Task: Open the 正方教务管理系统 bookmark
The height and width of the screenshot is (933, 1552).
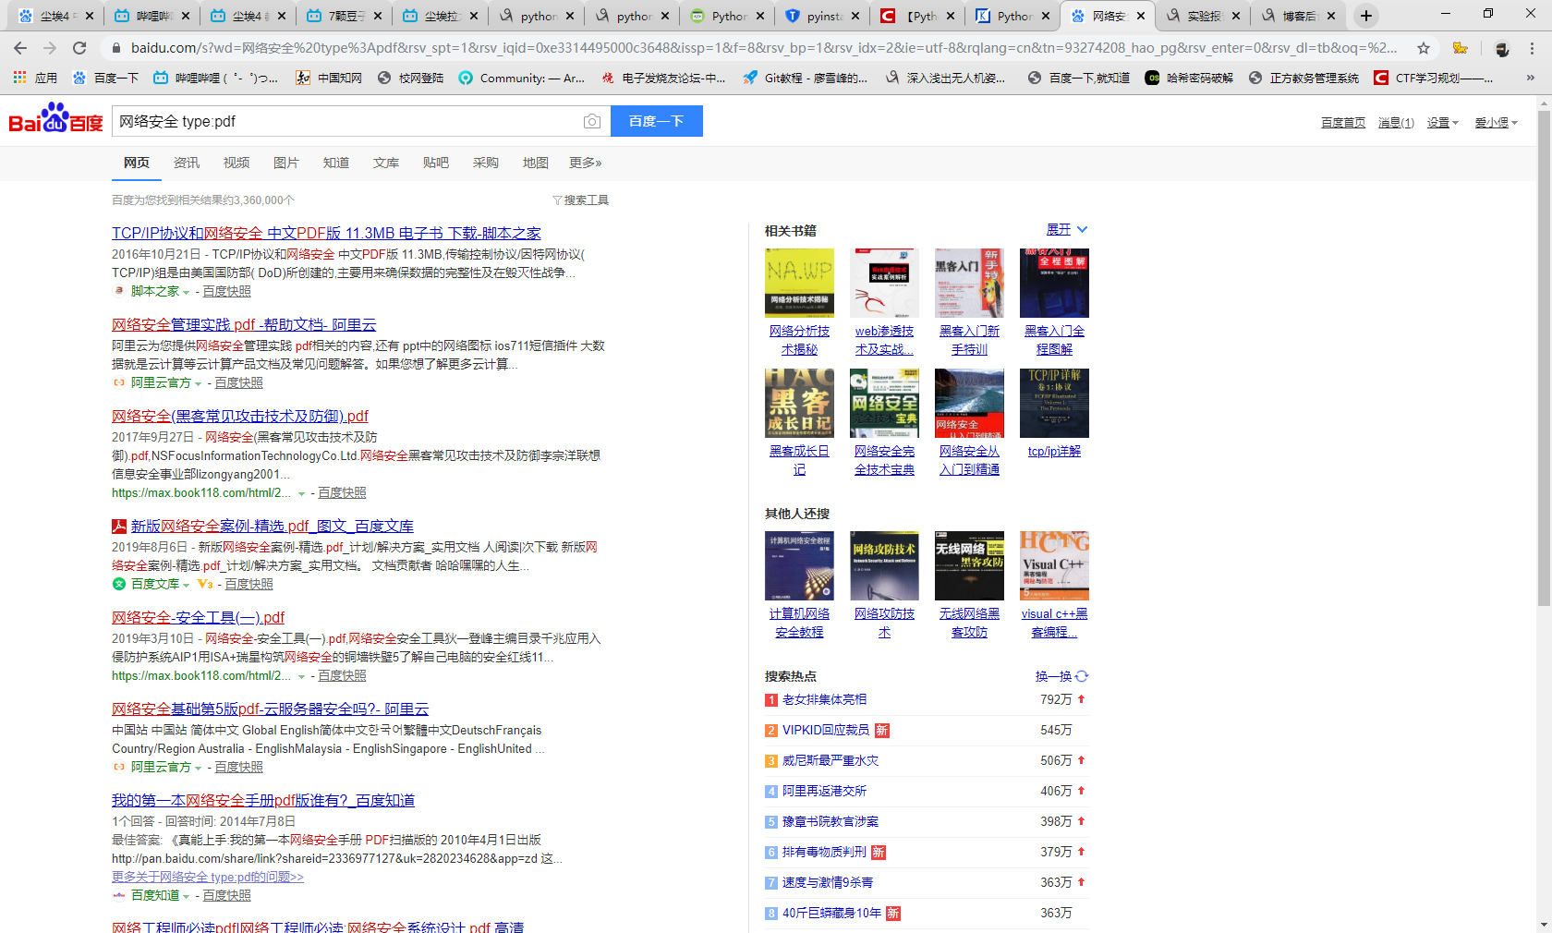Action: coord(1303,79)
